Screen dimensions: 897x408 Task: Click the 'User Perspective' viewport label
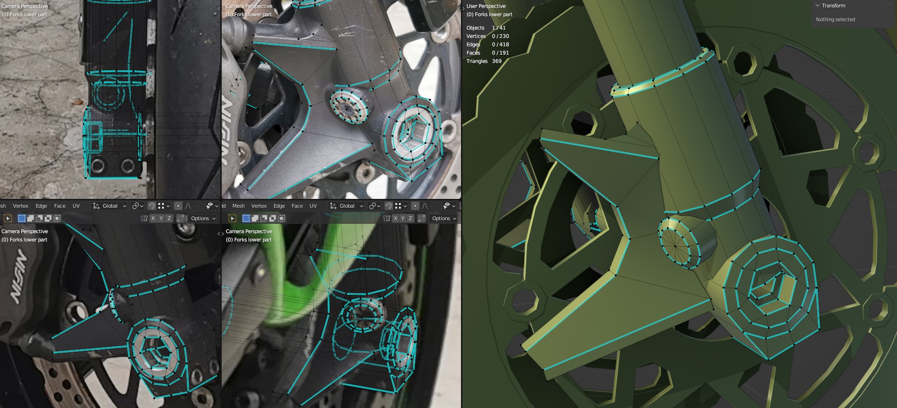pyautogui.click(x=486, y=6)
